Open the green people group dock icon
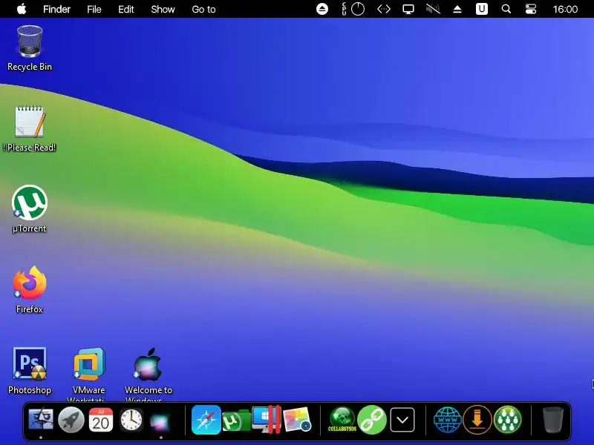Viewport: 594px width, 445px height. (x=508, y=419)
